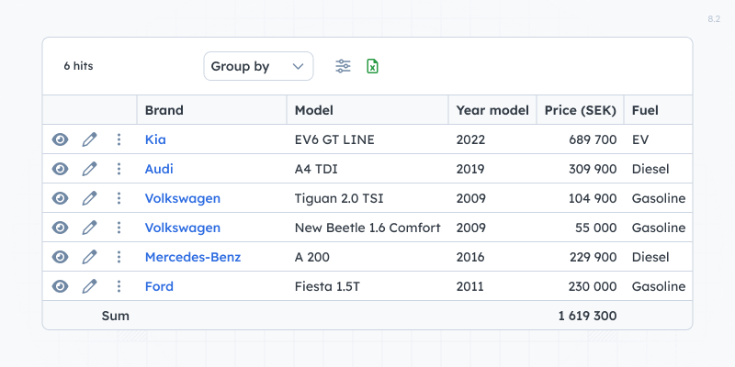Edit the New Beetle row pencil icon
Screen dimensions: 735x367
pyautogui.click(x=89, y=228)
